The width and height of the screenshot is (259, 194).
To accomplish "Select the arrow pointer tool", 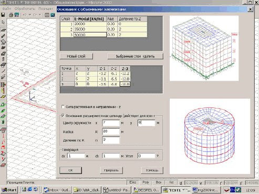I will [3, 23].
